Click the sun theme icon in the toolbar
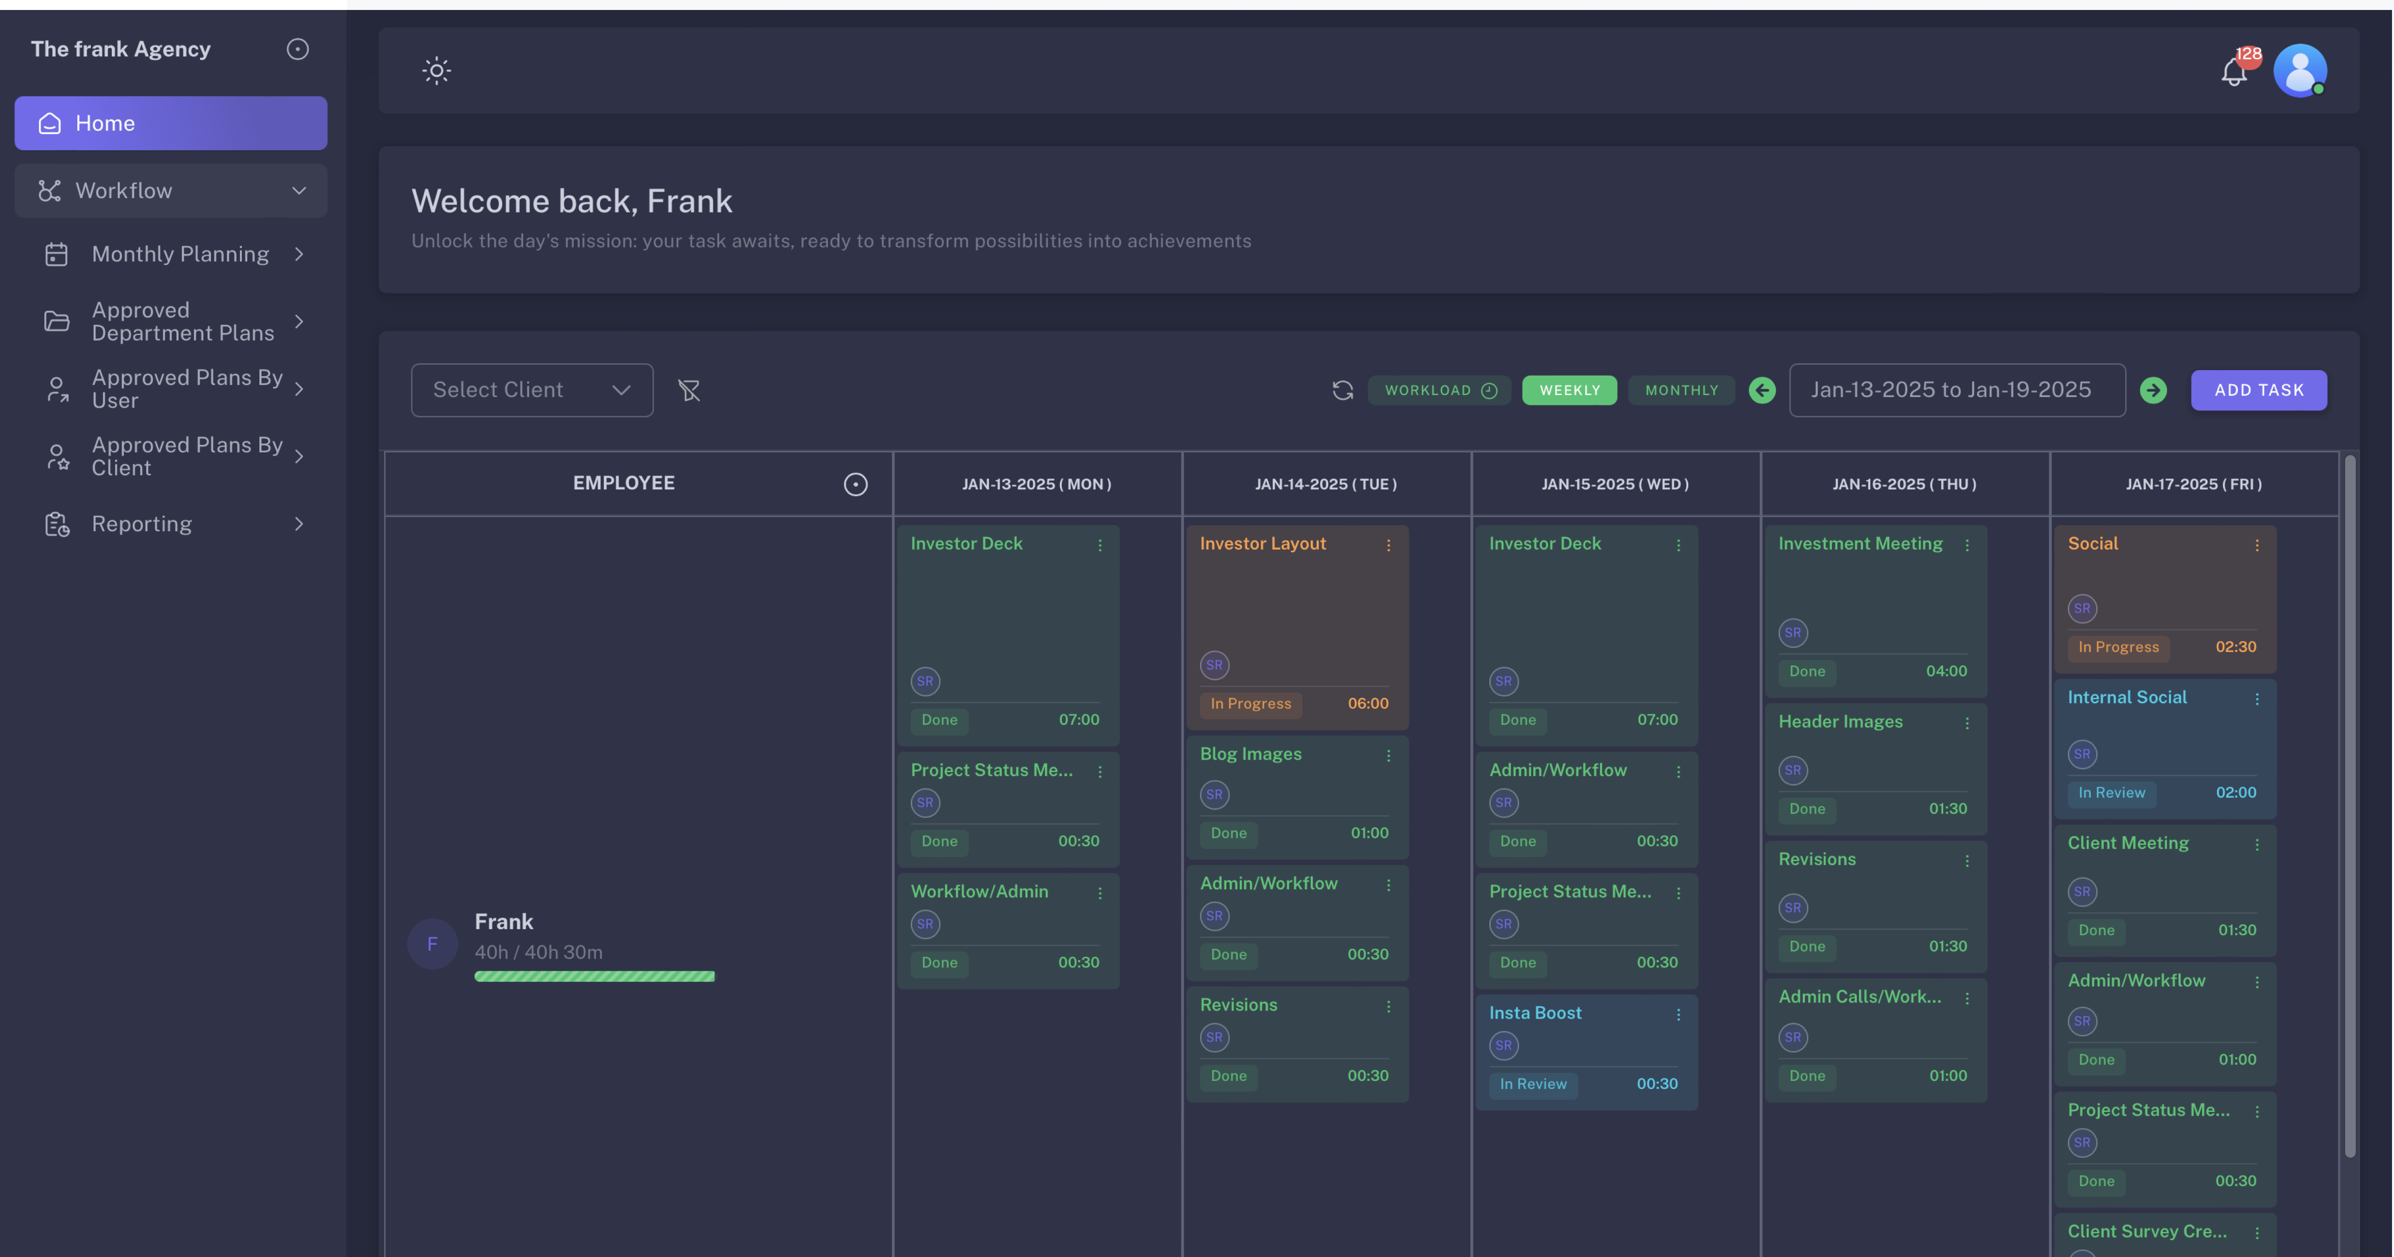Image resolution: width=2394 pixels, height=1257 pixels. 436,71
